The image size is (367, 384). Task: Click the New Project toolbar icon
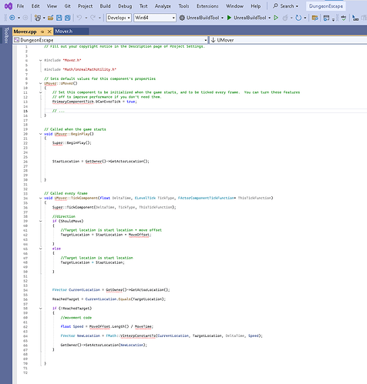38,18
